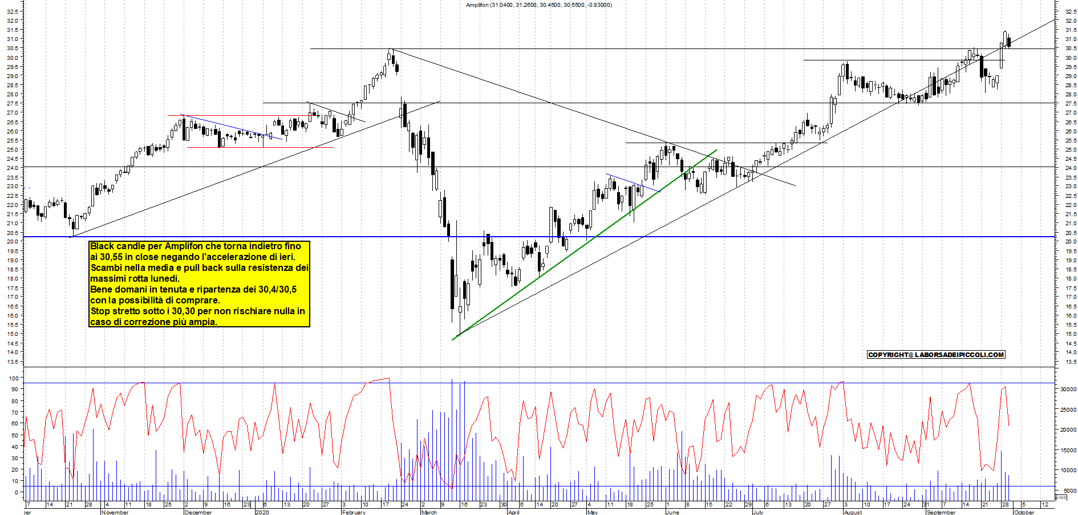Select the line "Scambi nella media e pull back sulla resistenza dei"
Viewport: 1078px width, 515px height.
[x=200, y=268]
